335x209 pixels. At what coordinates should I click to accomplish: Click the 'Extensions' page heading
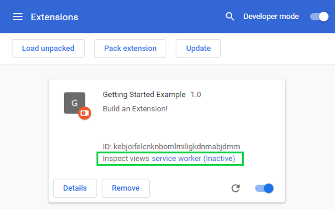[54, 17]
